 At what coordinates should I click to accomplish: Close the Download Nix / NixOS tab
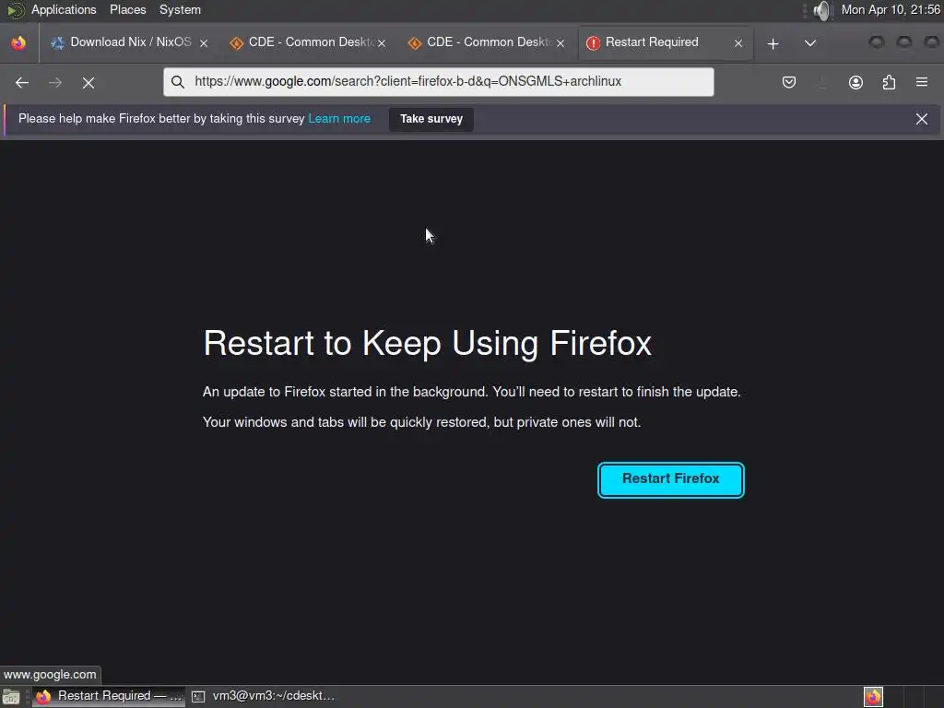click(204, 43)
